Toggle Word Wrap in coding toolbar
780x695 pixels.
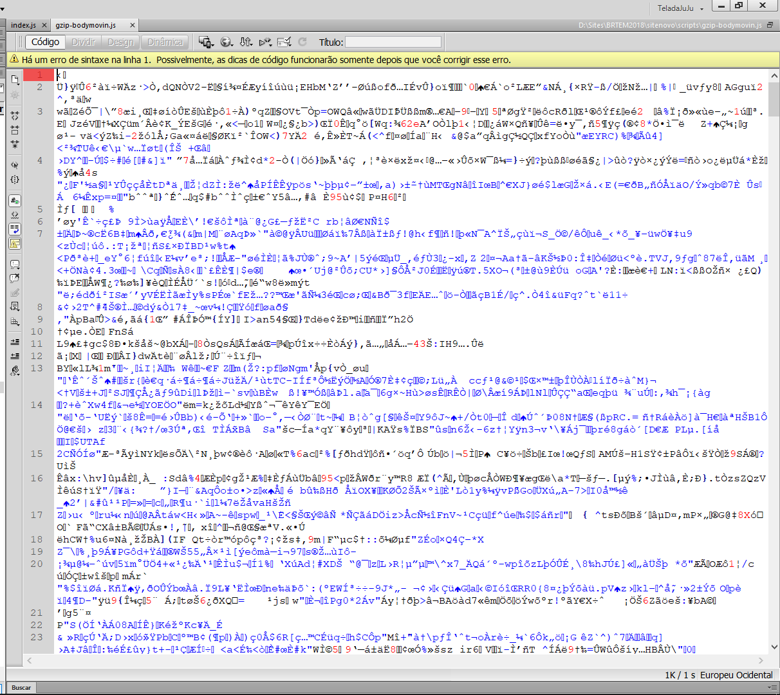[x=15, y=228]
